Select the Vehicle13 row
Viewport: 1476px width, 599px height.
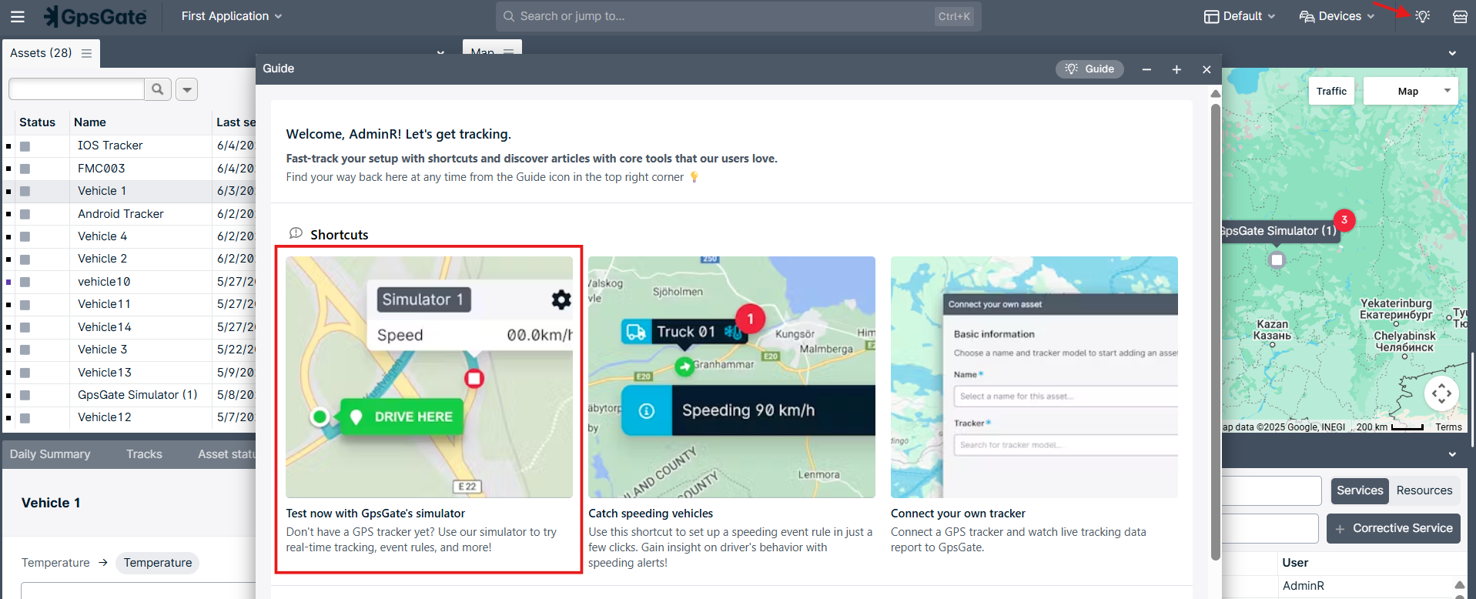pos(129,373)
